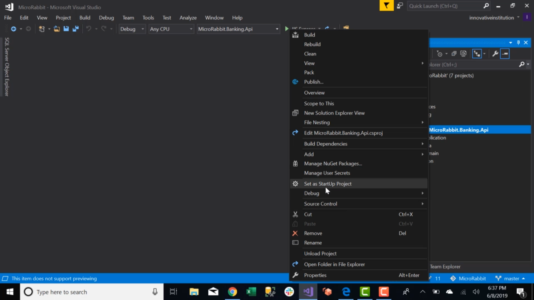This screenshot has height=300, width=534.
Task: Click the Save All icon
Action: [x=76, y=29]
